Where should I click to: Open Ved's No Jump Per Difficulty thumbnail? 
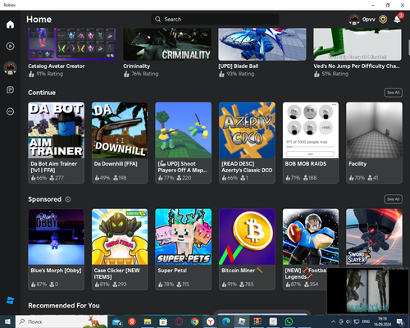click(358, 44)
